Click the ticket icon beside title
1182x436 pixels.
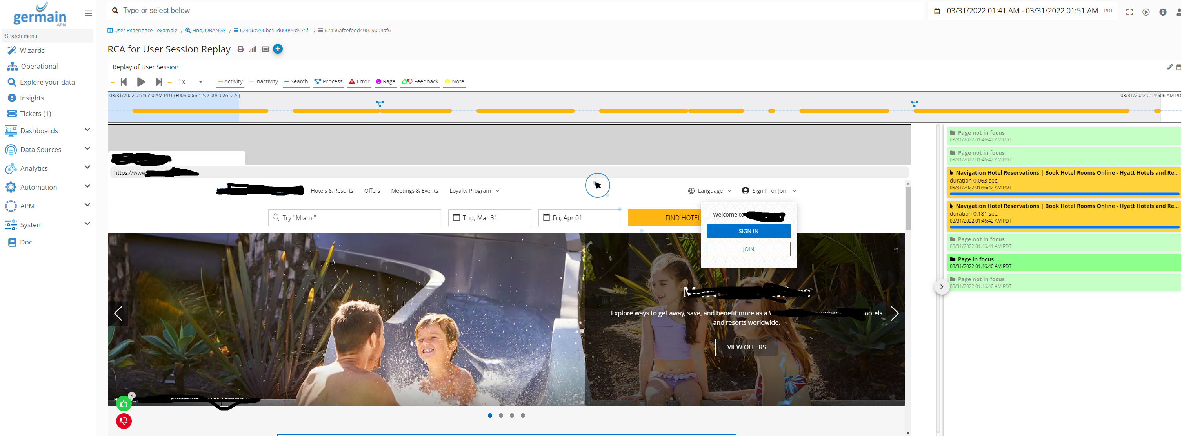point(265,49)
